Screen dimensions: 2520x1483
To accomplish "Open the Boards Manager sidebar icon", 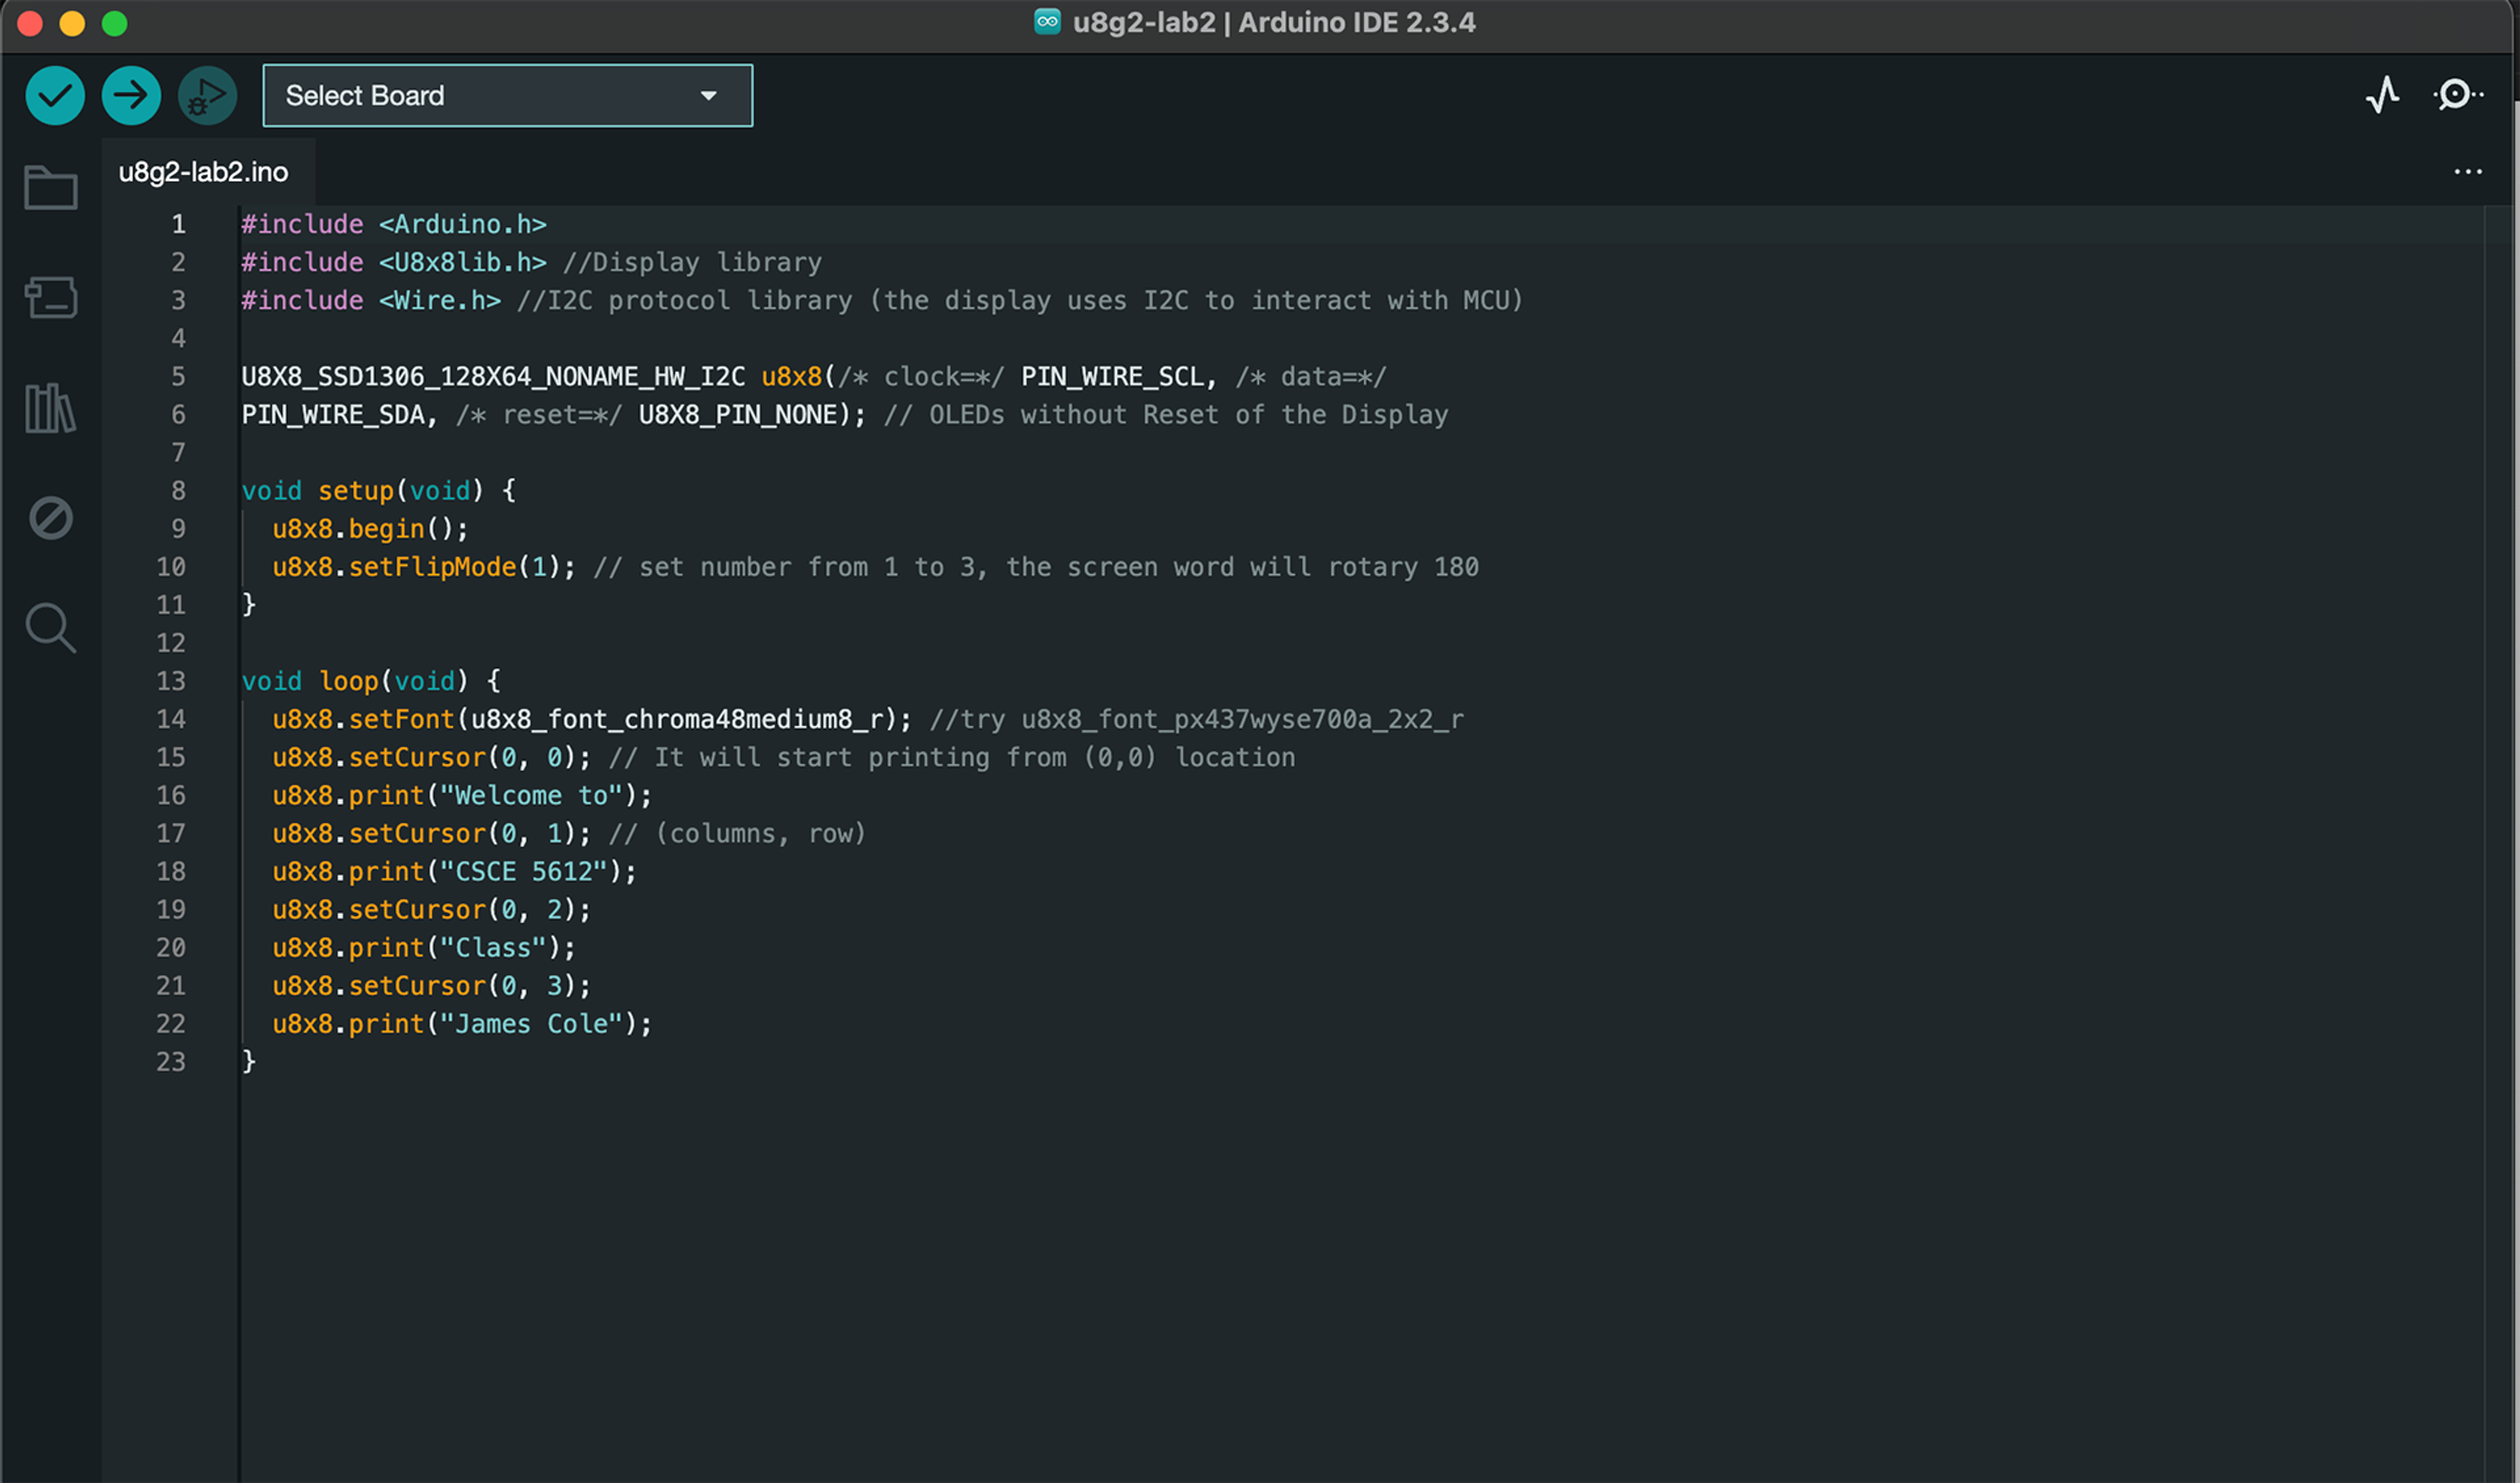I will (x=50, y=298).
